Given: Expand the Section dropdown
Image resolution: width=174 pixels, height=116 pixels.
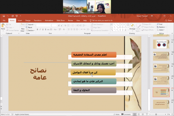Looking at the screenshot, I should pos(31,30).
